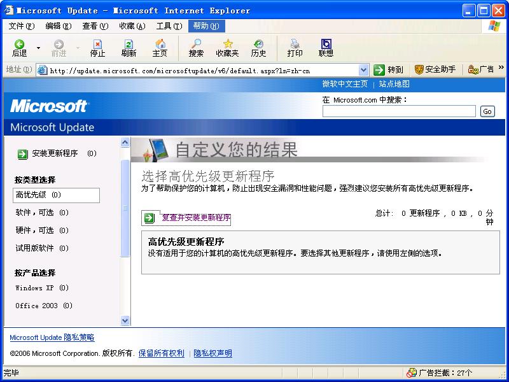The image size is (509, 382).
Task: Expand the toolbar overflow chevron
Action: pyautogui.click(x=501, y=67)
